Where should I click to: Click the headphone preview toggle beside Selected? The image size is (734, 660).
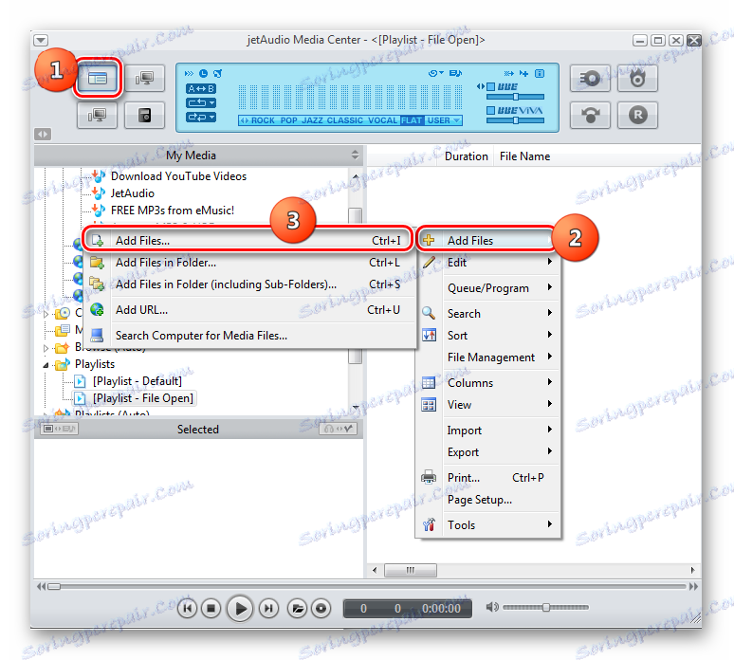[338, 429]
